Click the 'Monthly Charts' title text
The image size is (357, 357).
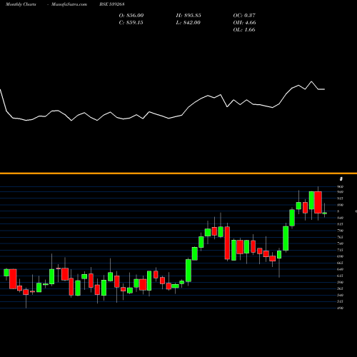tap(21, 4)
